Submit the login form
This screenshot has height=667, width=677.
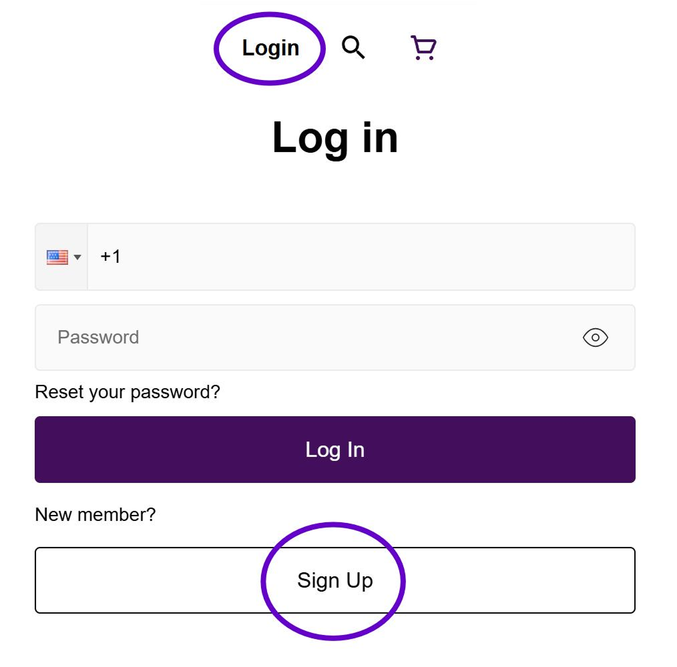click(x=334, y=450)
